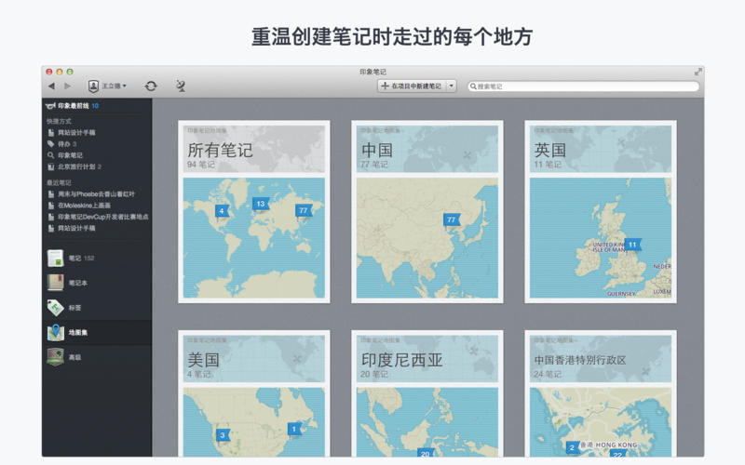This screenshot has width=745, height=465.
Task: Open 笔记本 notebooks in sidebar
Action: tap(77, 283)
